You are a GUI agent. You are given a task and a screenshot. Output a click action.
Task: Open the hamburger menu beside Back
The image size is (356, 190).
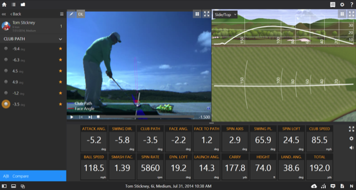click(x=62, y=14)
